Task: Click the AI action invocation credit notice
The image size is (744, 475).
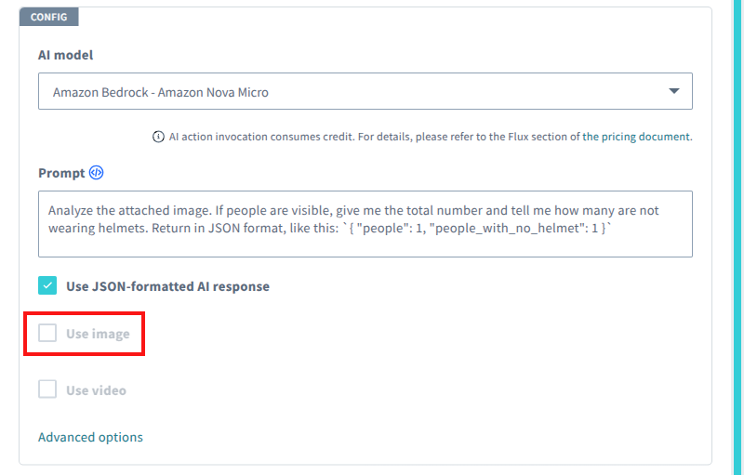Action: 372,137
